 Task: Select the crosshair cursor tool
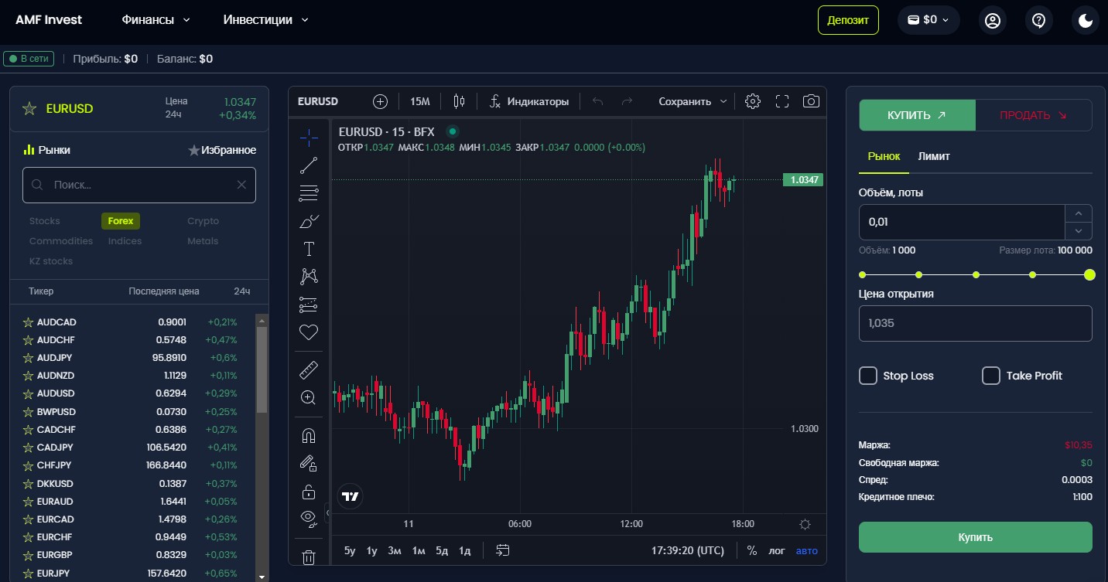pyautogui.click(x=309, y=138)
